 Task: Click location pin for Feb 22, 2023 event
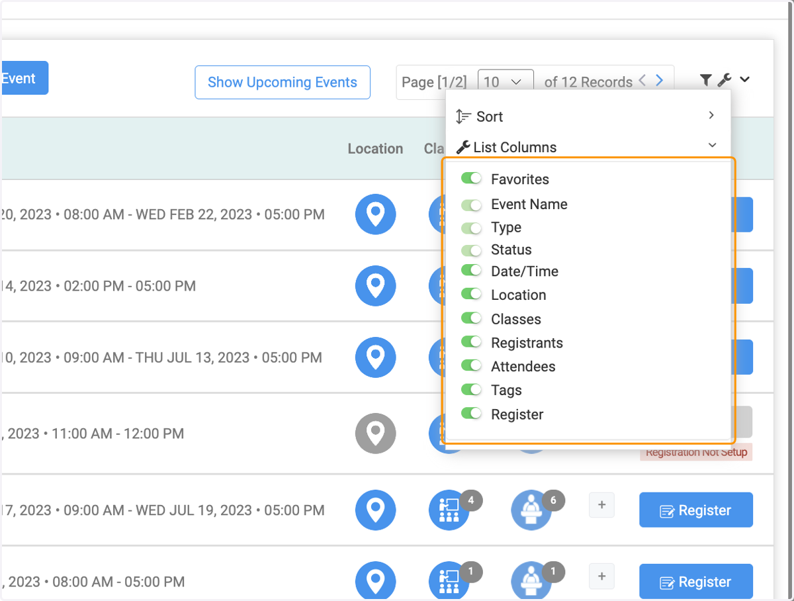376,214
